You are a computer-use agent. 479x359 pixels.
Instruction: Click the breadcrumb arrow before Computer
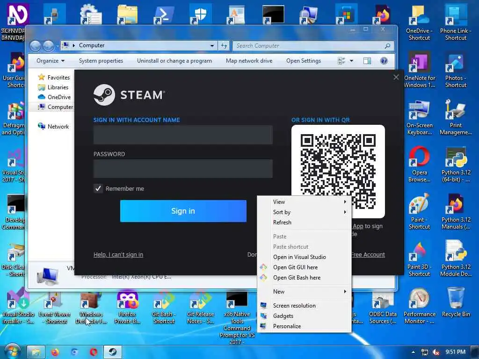pos(73,45)
